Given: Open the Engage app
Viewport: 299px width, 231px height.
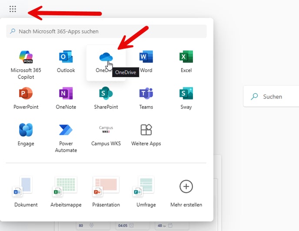Looking at the screenshot, I should [26, 135].
